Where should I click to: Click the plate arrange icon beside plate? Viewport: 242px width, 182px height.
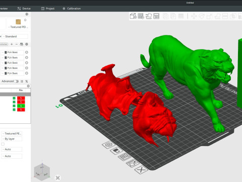click(x=124, y=157)
